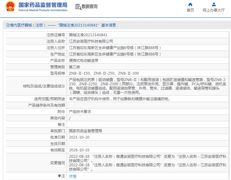Select registration number 国械注准20213140841 value
Screen dimensions: 231x180
coord(88,35)
